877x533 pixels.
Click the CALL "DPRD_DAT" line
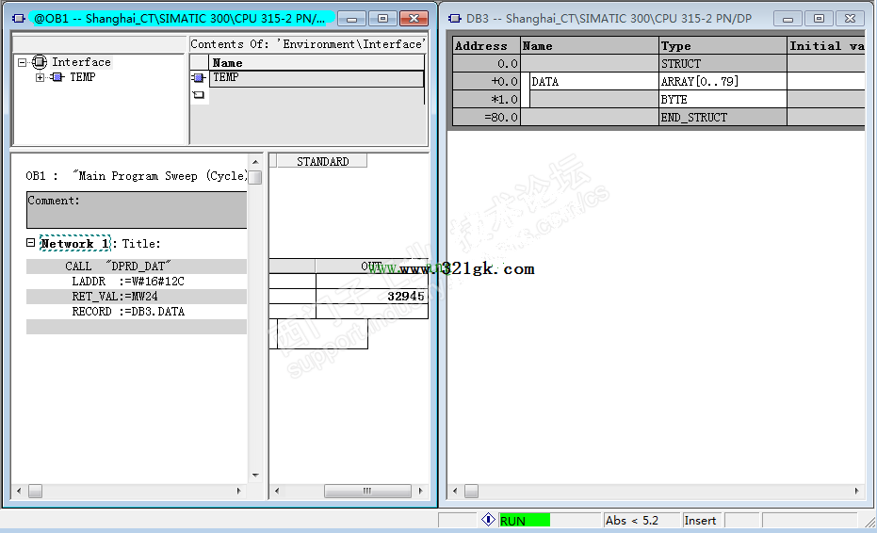pyautogui.click(x=137, y=266)
